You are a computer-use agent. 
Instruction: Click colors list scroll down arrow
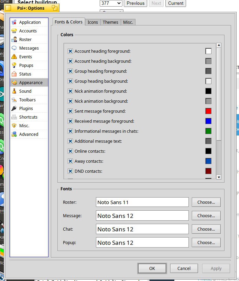(219, 177)
